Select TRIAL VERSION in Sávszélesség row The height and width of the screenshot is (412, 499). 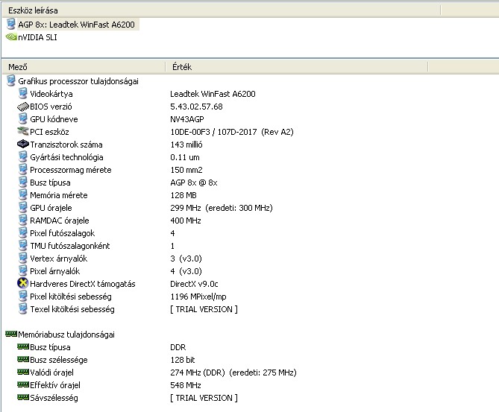(x=204, y=398)
